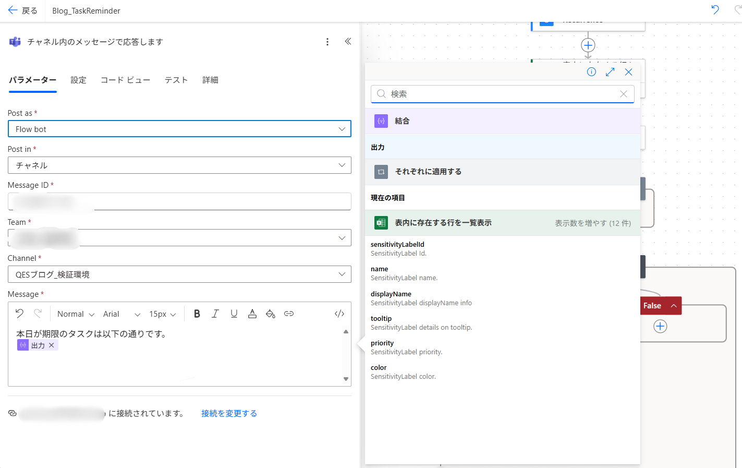Insert a hyperlink in the message
The width and height of the screenshot is (742, 468).
point(289,314)
